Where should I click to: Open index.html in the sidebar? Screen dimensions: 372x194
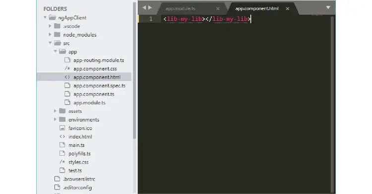[x=80, y=137]
